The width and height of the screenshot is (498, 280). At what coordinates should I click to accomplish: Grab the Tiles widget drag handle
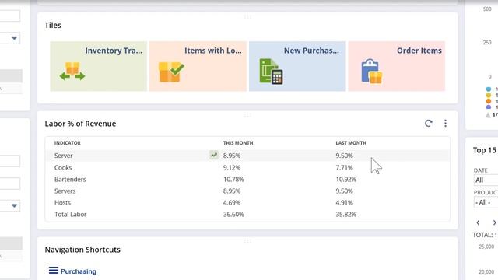[247, 16]
